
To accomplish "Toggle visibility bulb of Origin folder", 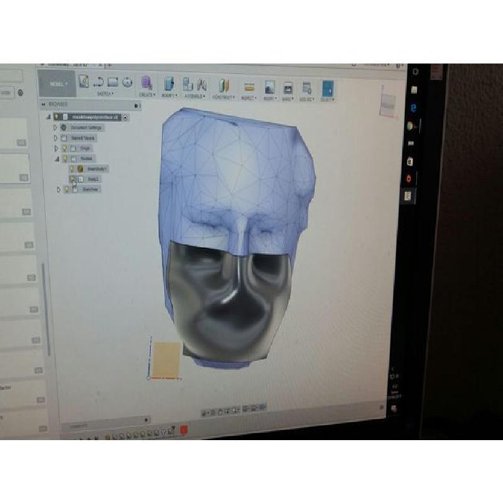I will click(x=65, y=148).
